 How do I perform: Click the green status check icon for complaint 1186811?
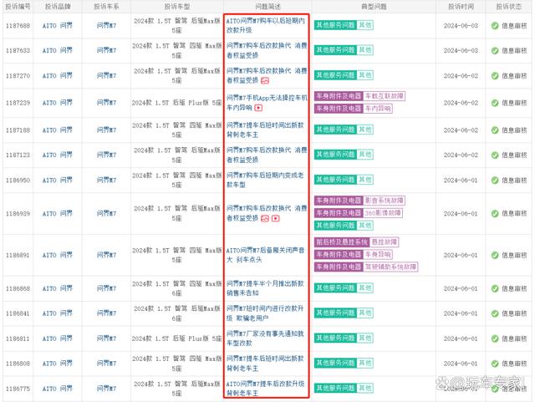coord(495,338)
